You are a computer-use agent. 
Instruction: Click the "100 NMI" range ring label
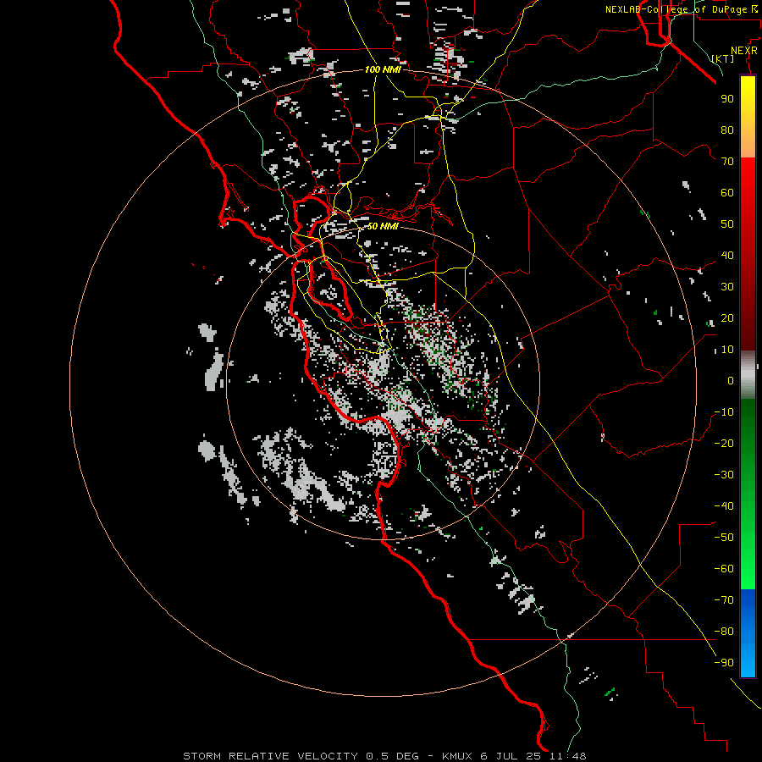point(383,69)
